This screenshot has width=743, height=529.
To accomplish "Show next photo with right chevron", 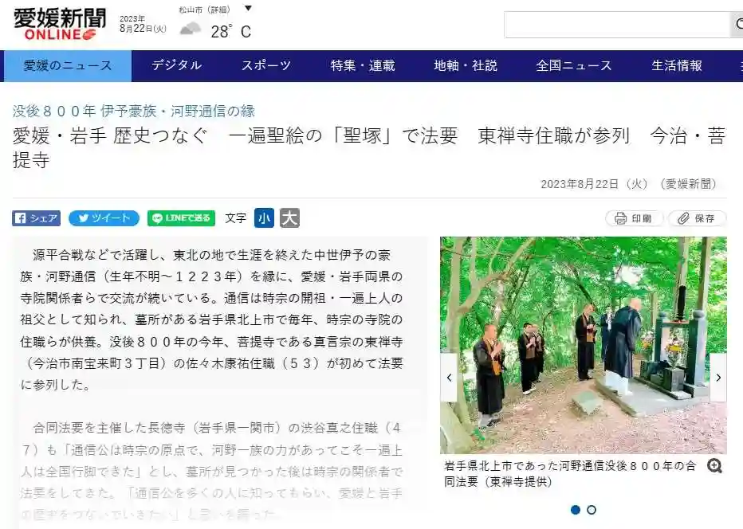I will (x=717, y=378).
